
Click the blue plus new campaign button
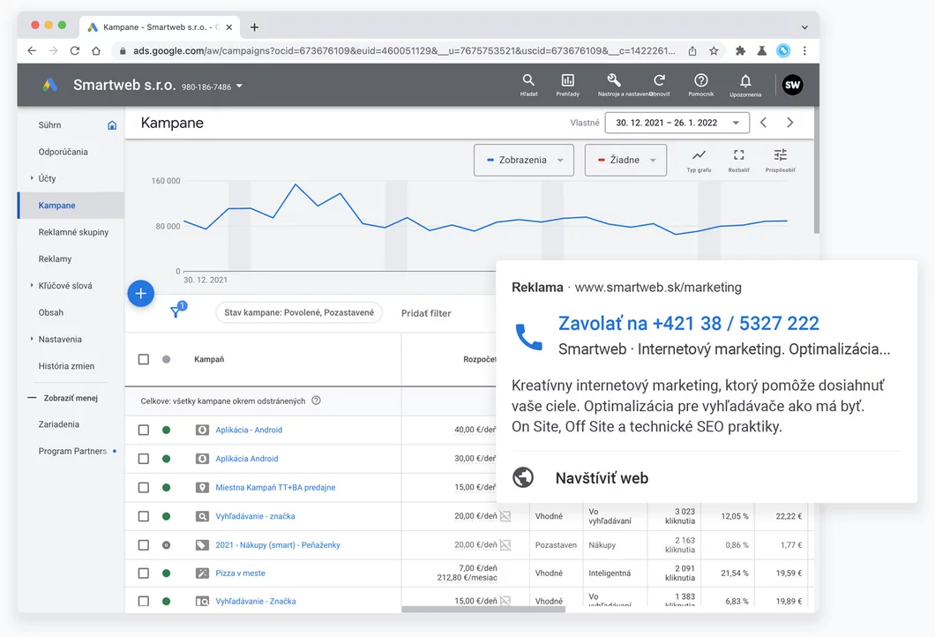(141, 294)
